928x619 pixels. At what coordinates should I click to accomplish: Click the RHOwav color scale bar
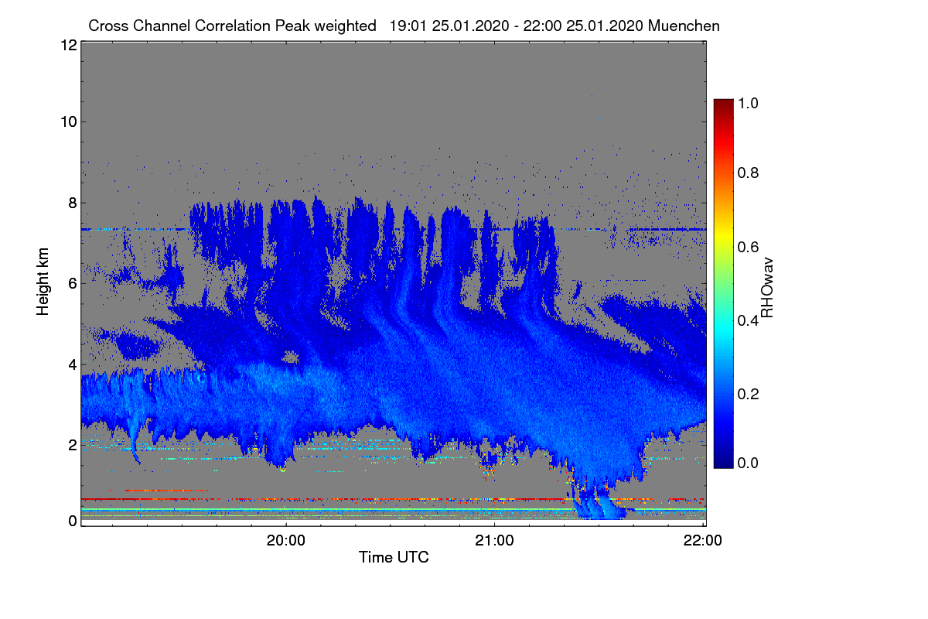tap(723, 283)
